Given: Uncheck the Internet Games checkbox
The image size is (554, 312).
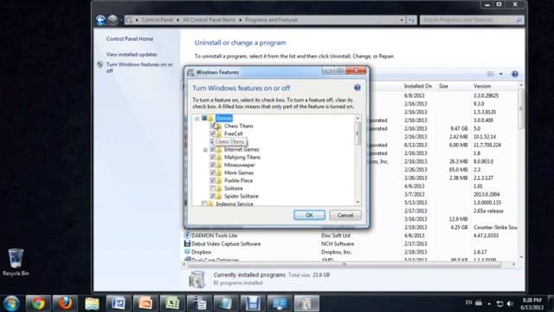Looking at the screenshot, I should pyautogui.click(x=212, y=149).
